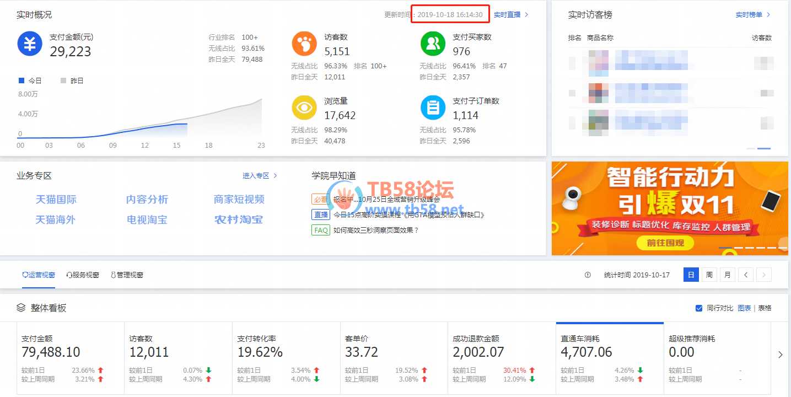Select the 支付金额 card in 整体看板
The height and width of the screenshot is (397, 791).
coord(71,358)
